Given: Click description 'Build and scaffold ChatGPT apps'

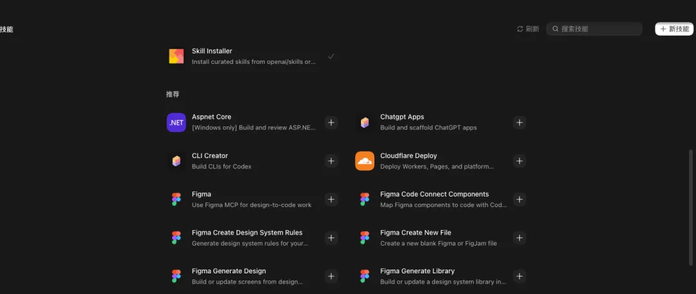Looking at the screenshot, I should point(429,128).
